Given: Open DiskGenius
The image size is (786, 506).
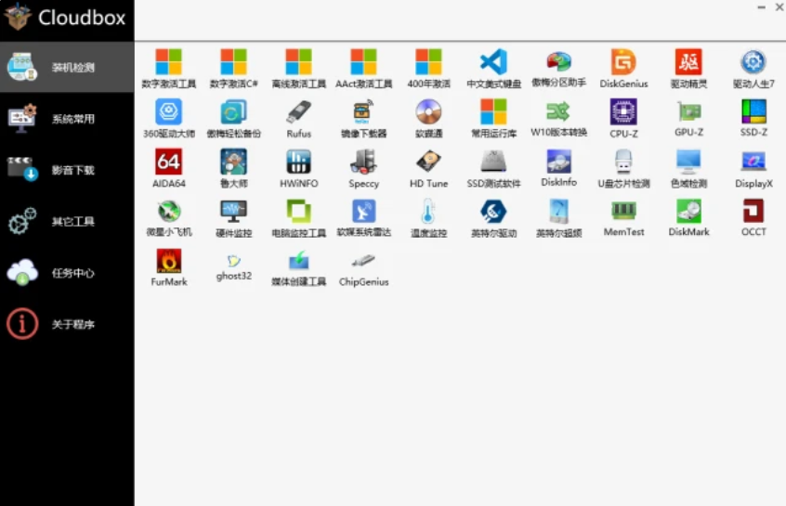Looking at the screenshot, I should [x=623, y=69].
